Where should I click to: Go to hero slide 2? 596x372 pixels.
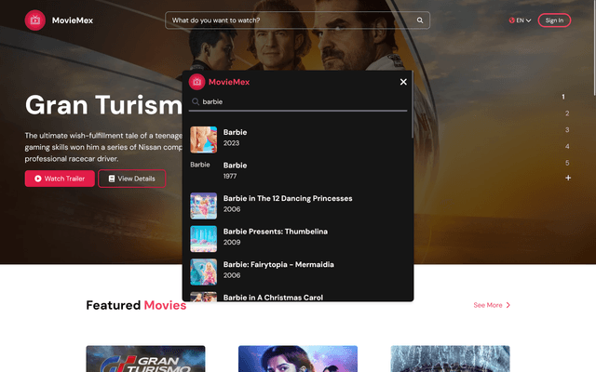(567, 113)
